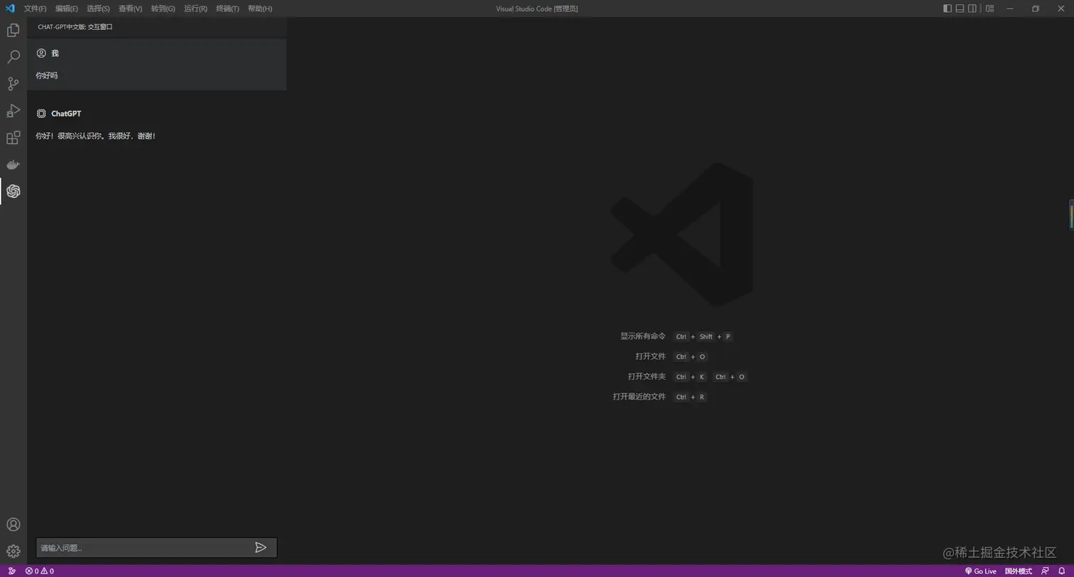Open the Search view in activity bar
The width and height of the screenshot is (1074, 577).
tap(13, 57)
